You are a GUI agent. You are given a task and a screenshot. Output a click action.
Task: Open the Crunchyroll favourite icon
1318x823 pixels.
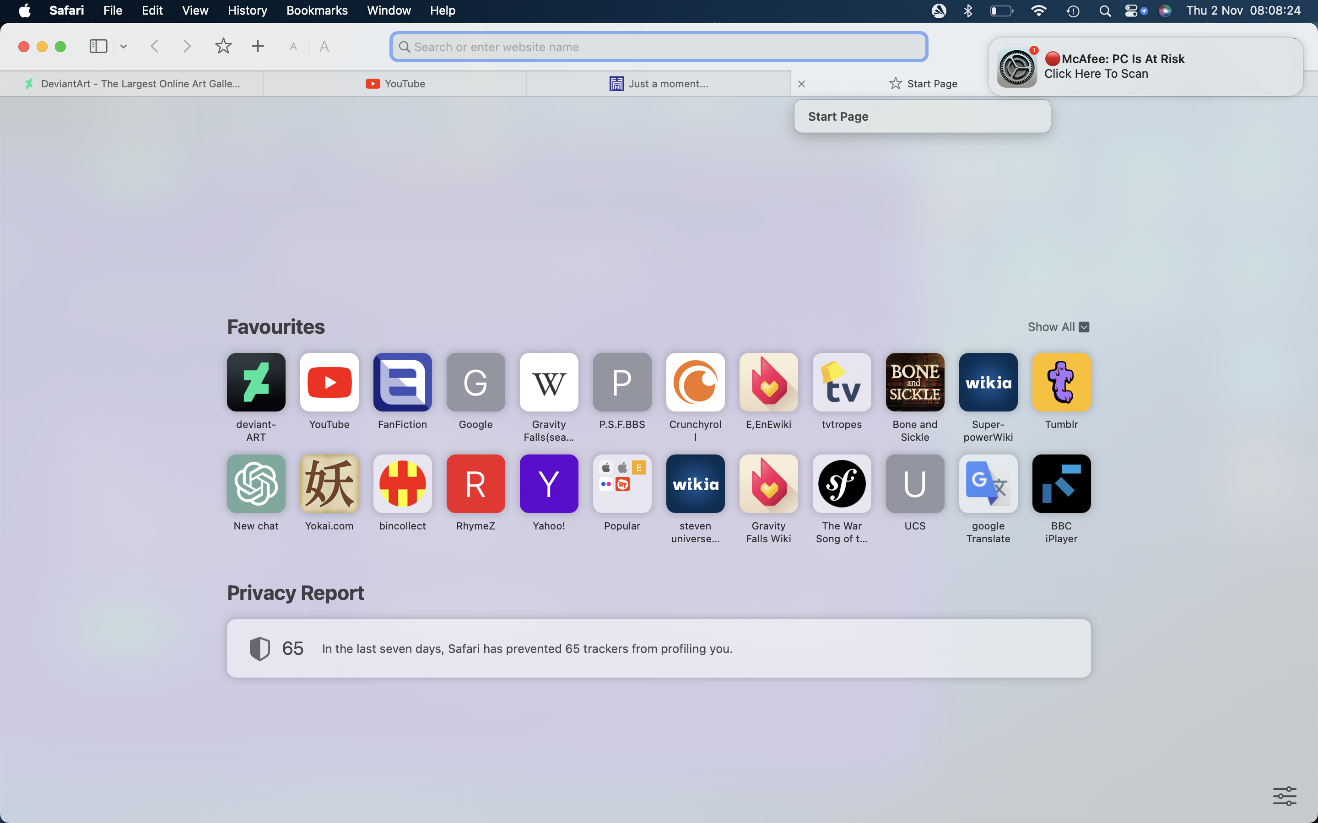pos(695,382)
